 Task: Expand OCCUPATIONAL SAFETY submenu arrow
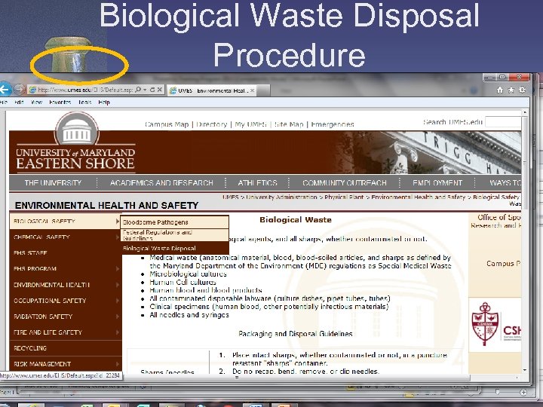point(118,301)
